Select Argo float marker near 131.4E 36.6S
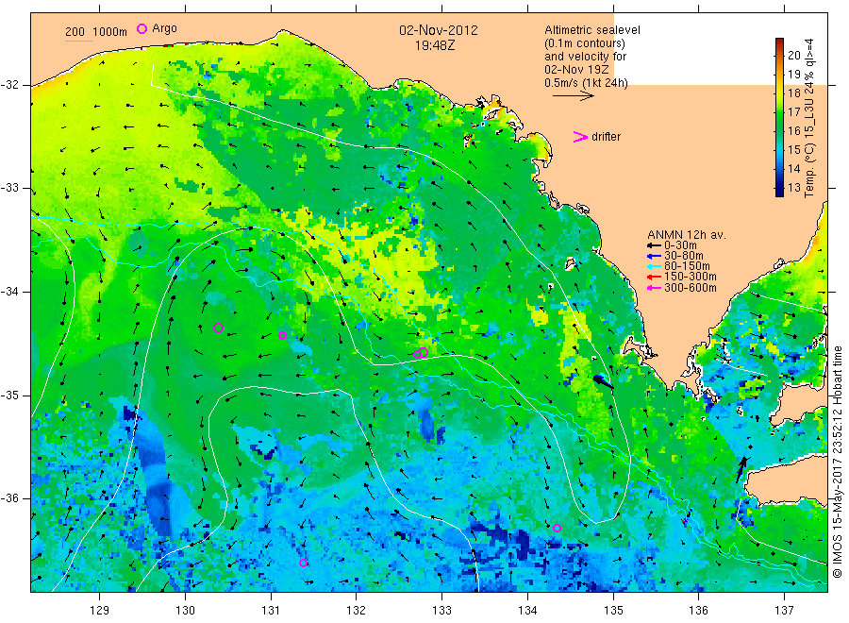This screenshot has width=849, height=623. point(303,564)
